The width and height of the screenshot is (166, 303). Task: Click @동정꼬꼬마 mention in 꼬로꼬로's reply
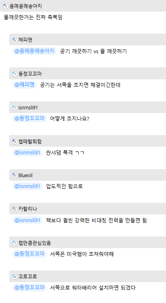click(x=30, y=287)
